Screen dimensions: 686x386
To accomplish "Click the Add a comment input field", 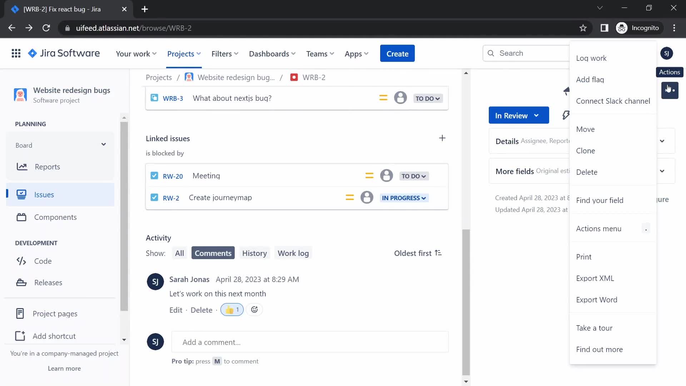I will [310, 342].
